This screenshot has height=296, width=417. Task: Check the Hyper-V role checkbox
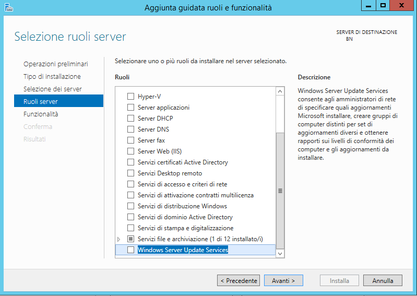tap(130, 96)
